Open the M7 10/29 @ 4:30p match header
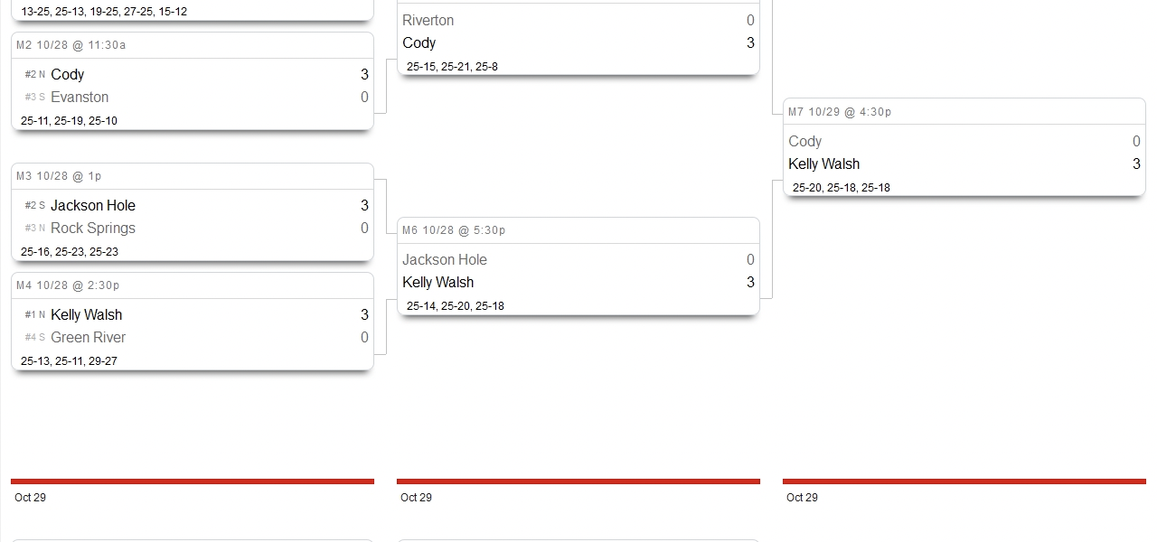The height and width of the screenshot is (542, 1157). [x=840, y=112]
